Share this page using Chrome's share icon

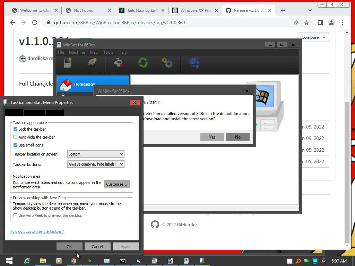tap(295, 23)
